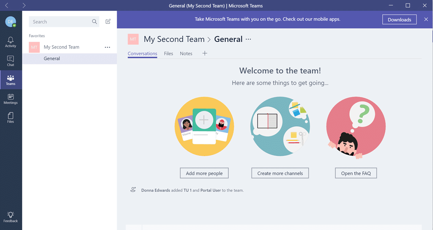Click My Second Team breadcrumb header
This screenshot has height=230, width=433.
click(x=174, y=39)
